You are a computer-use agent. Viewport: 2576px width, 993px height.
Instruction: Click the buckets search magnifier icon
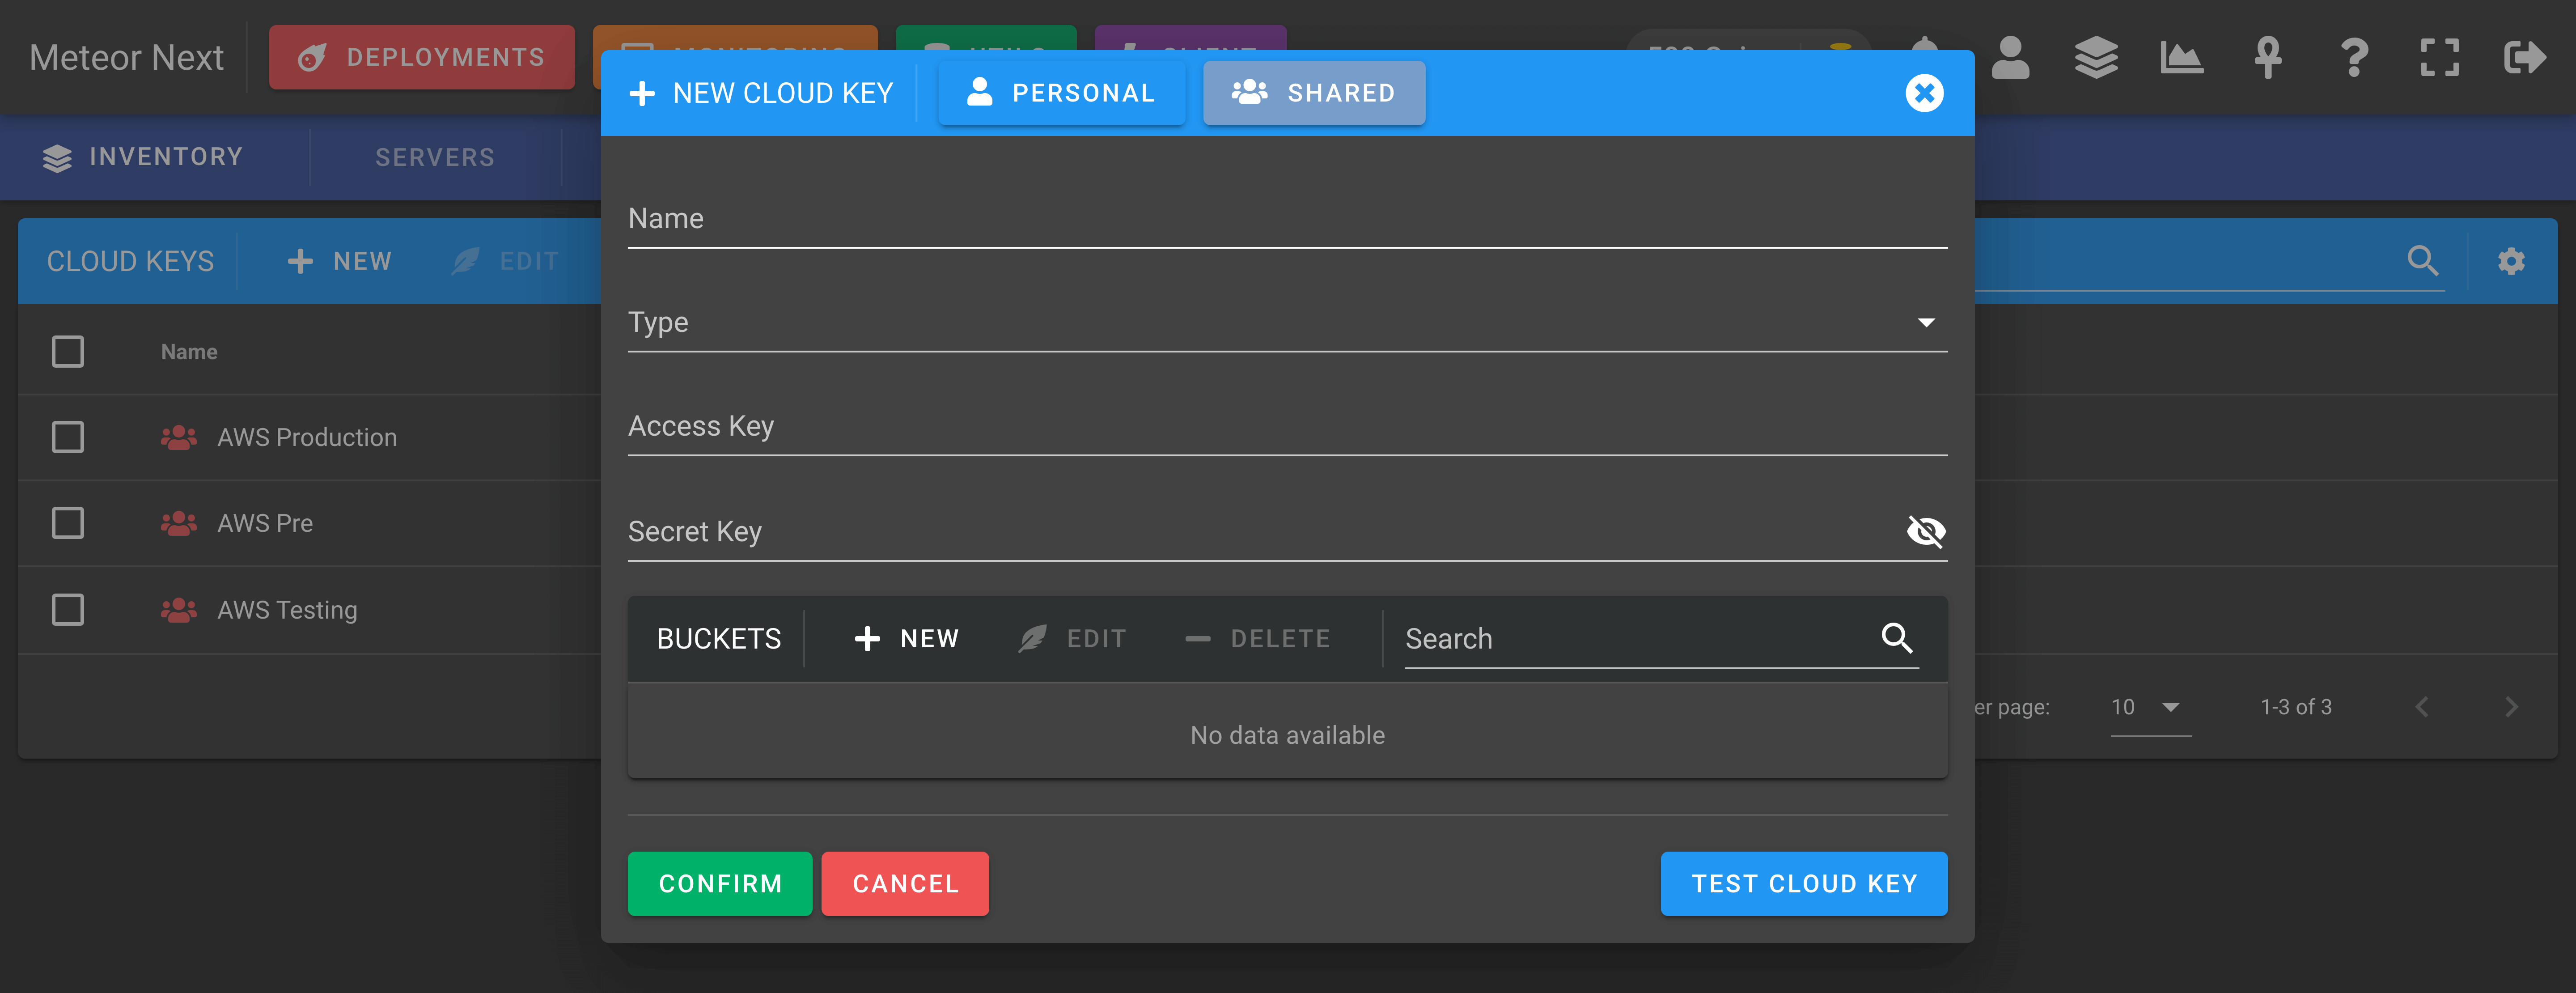click(1896, 638)
